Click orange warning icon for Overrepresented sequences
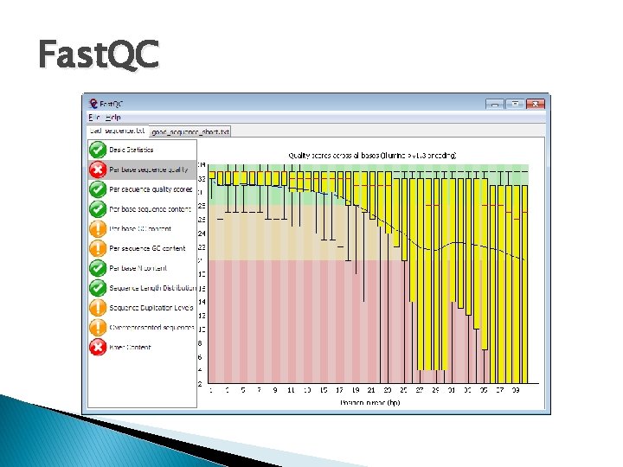This screenshot has height=467, width=623. [x=97, y=328]
